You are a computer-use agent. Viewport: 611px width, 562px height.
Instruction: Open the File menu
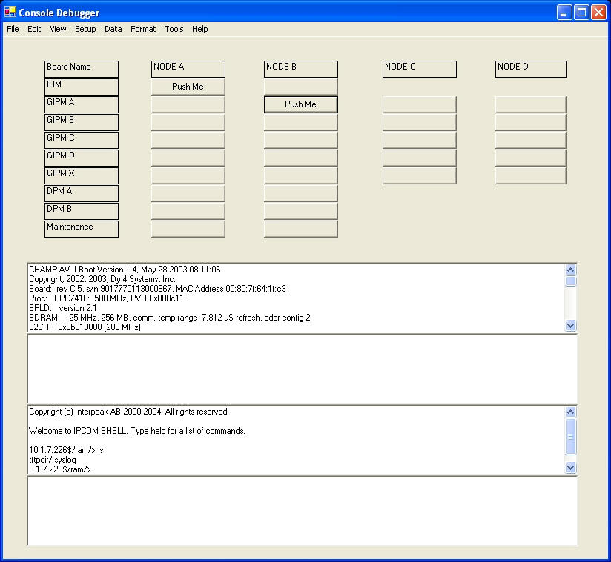(x=13, y=29)
